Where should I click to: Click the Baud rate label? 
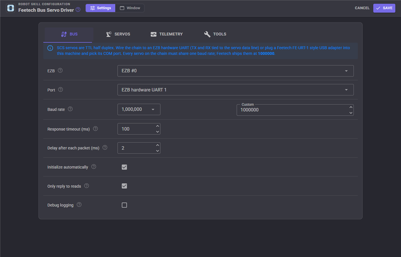(56, 109)
